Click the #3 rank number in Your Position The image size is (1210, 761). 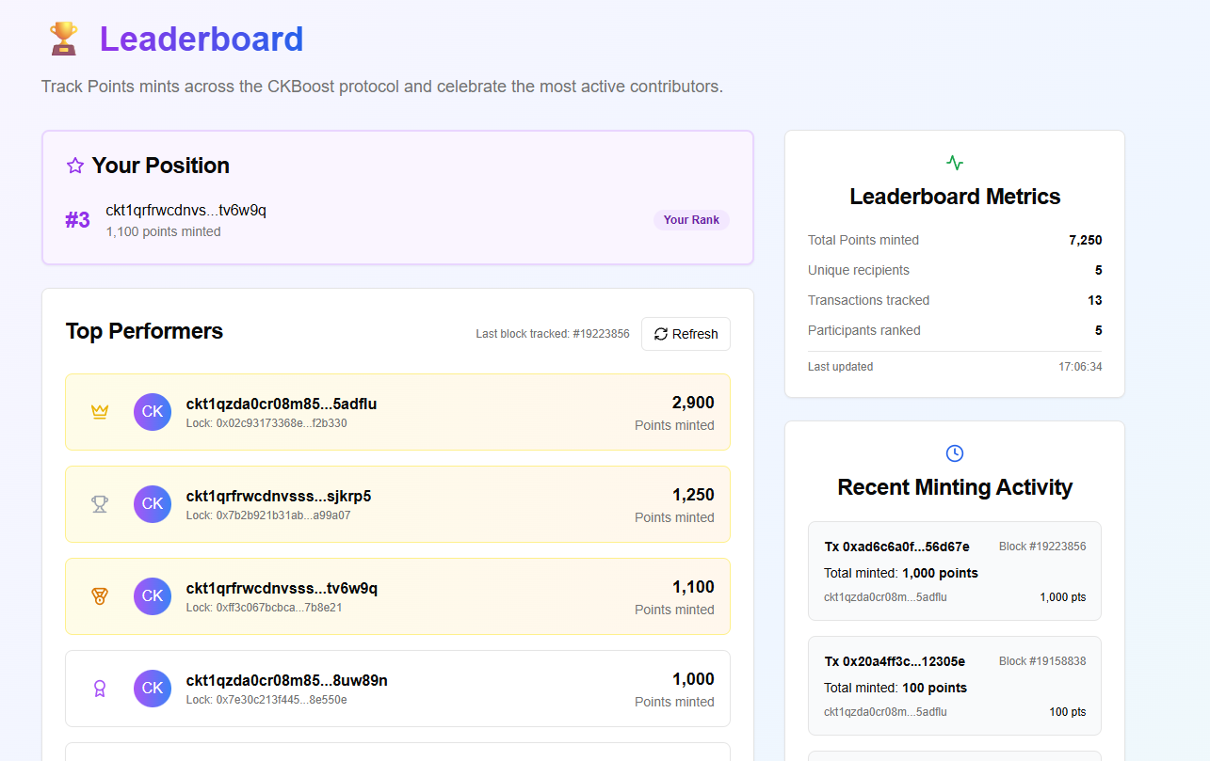(x=77, y=220)
